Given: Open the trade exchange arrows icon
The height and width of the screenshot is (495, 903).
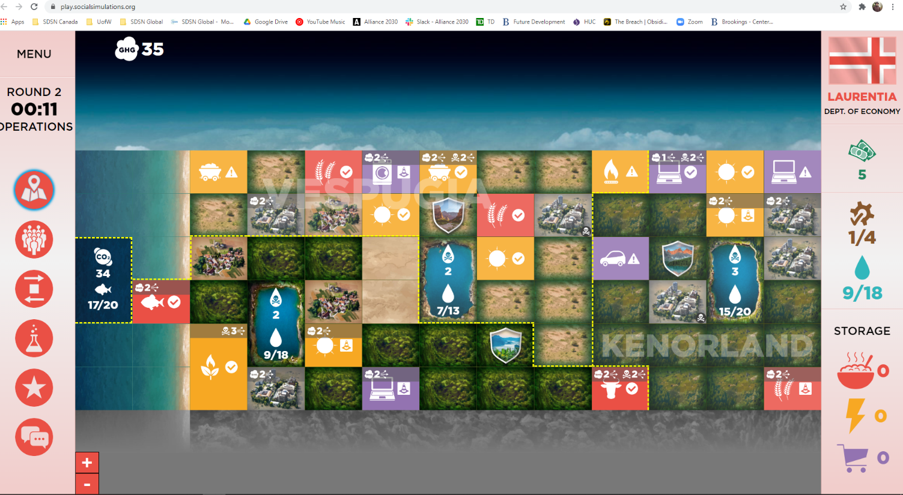Looking at the screenshot, I should (x=34, y=289).
